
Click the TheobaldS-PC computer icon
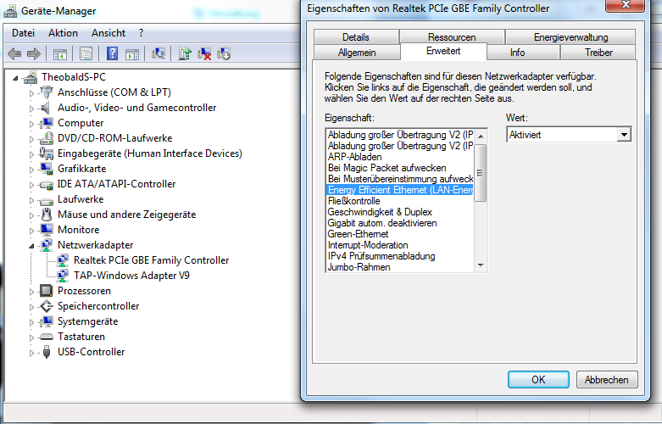[31, 77]
